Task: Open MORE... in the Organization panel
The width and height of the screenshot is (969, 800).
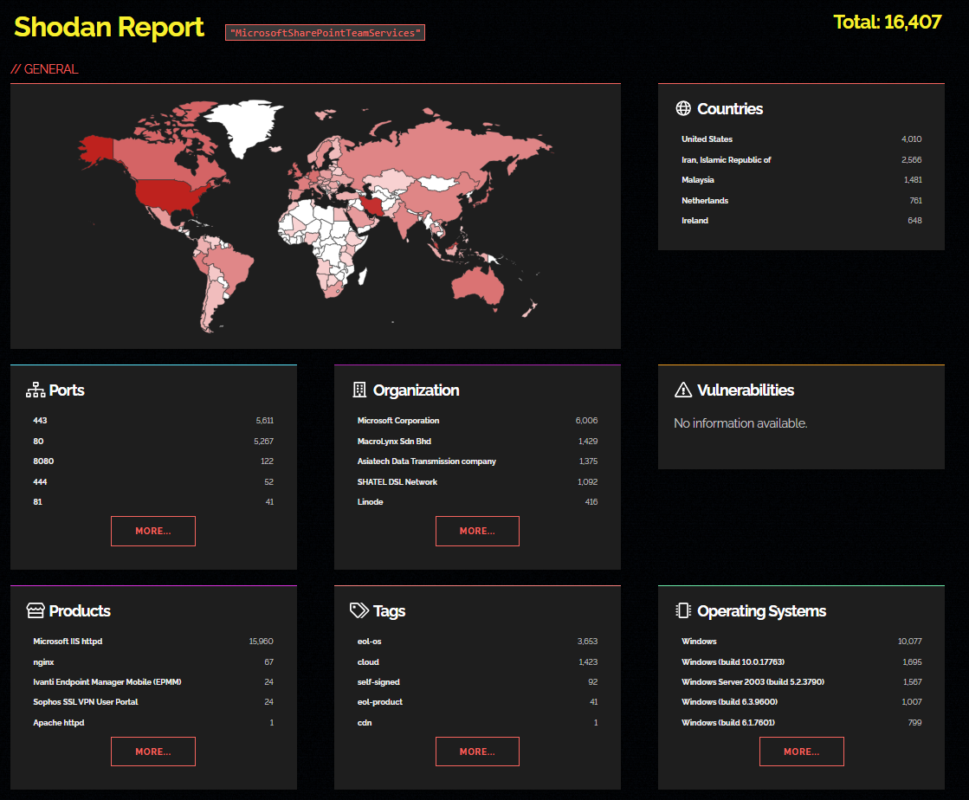Action: point(477,532)
